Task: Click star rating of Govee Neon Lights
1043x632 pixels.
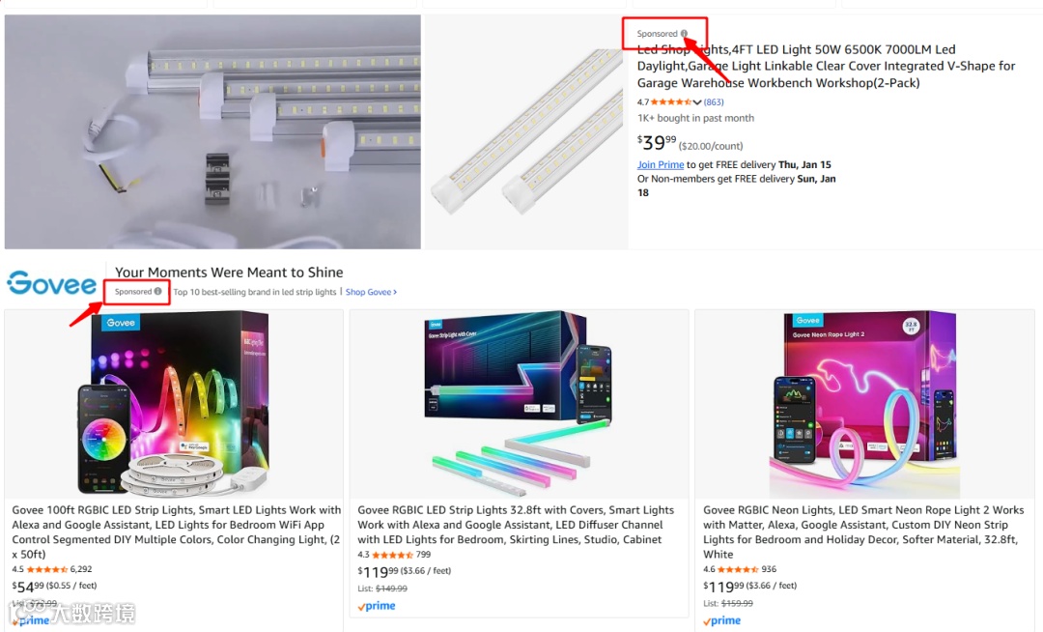Action: click(x=738, y=569)
